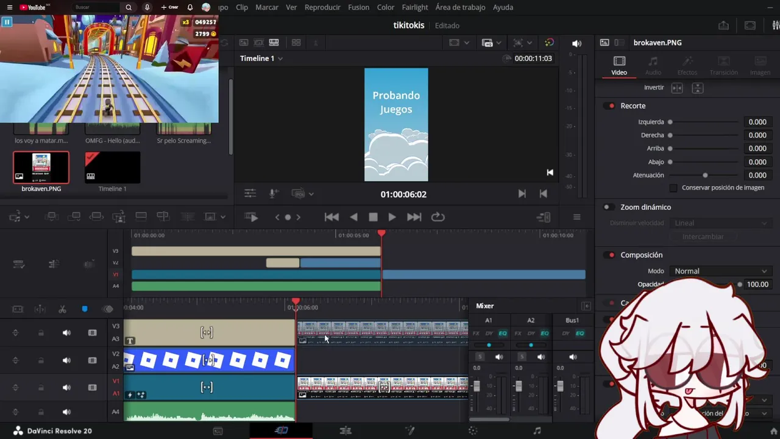The width and height of the screenshot is (780, 439).
Task: Click the voiceover microphone icon below the viewer
Action: [274, 193]
